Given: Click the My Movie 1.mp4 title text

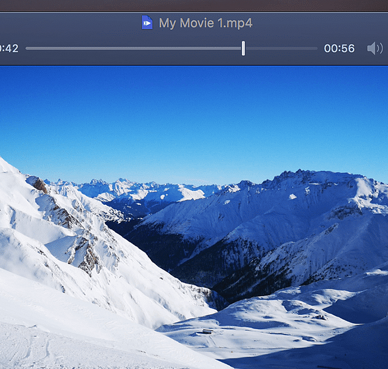Looking at the screenshot, I should pyautogui.click(x=205, y=23).
